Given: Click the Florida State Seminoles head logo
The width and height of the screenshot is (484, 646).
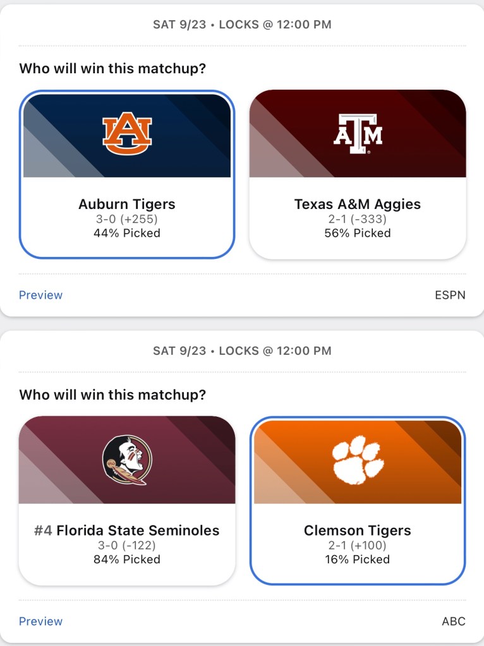Looking at the screenshot, I should click(127, 460).
